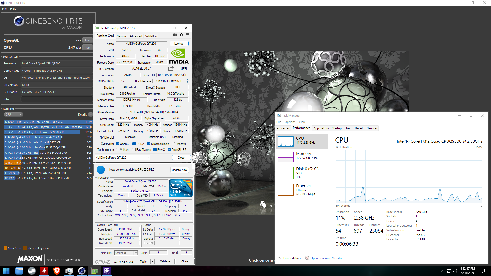Select the Xeon X5650 ranking row
Image resolution: width=491 pixels, height=276 pixels.
tap(48, 122)
